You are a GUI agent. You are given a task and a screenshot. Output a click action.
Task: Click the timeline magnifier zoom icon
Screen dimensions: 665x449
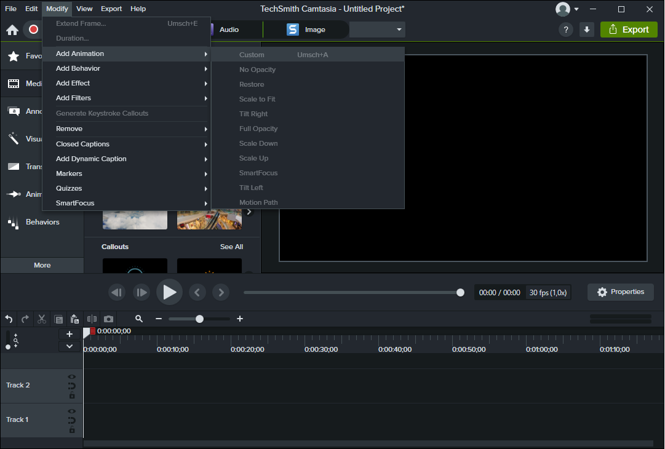[x=138, y=319]
